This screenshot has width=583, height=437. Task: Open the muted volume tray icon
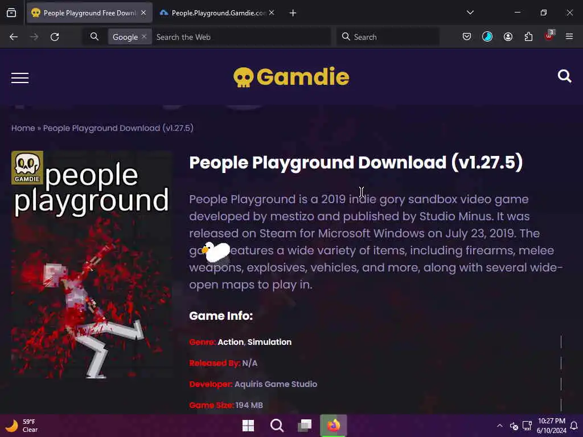(x=514, y=426)
